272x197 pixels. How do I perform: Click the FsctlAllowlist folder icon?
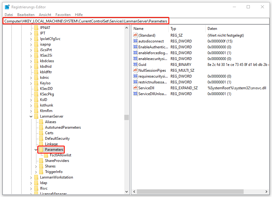[x=46, y=155]
